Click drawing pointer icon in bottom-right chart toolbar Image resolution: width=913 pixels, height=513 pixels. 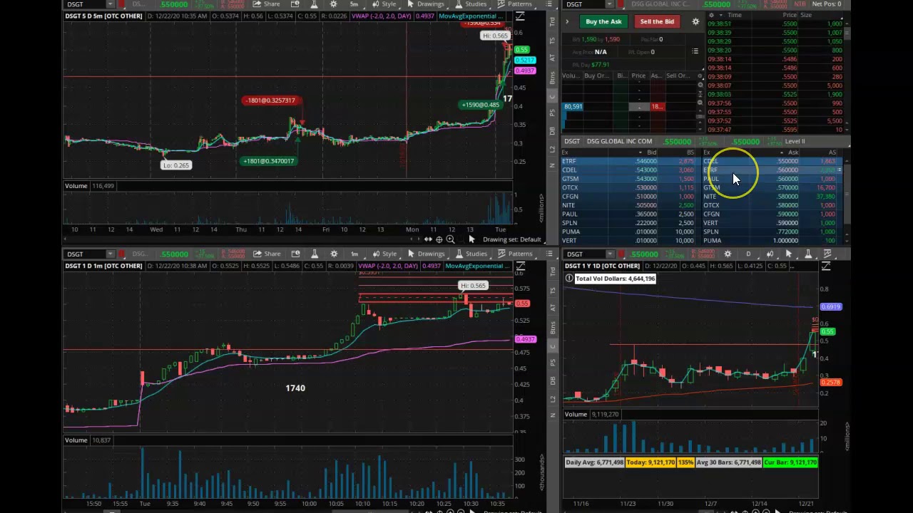click(x=788, y=254)
